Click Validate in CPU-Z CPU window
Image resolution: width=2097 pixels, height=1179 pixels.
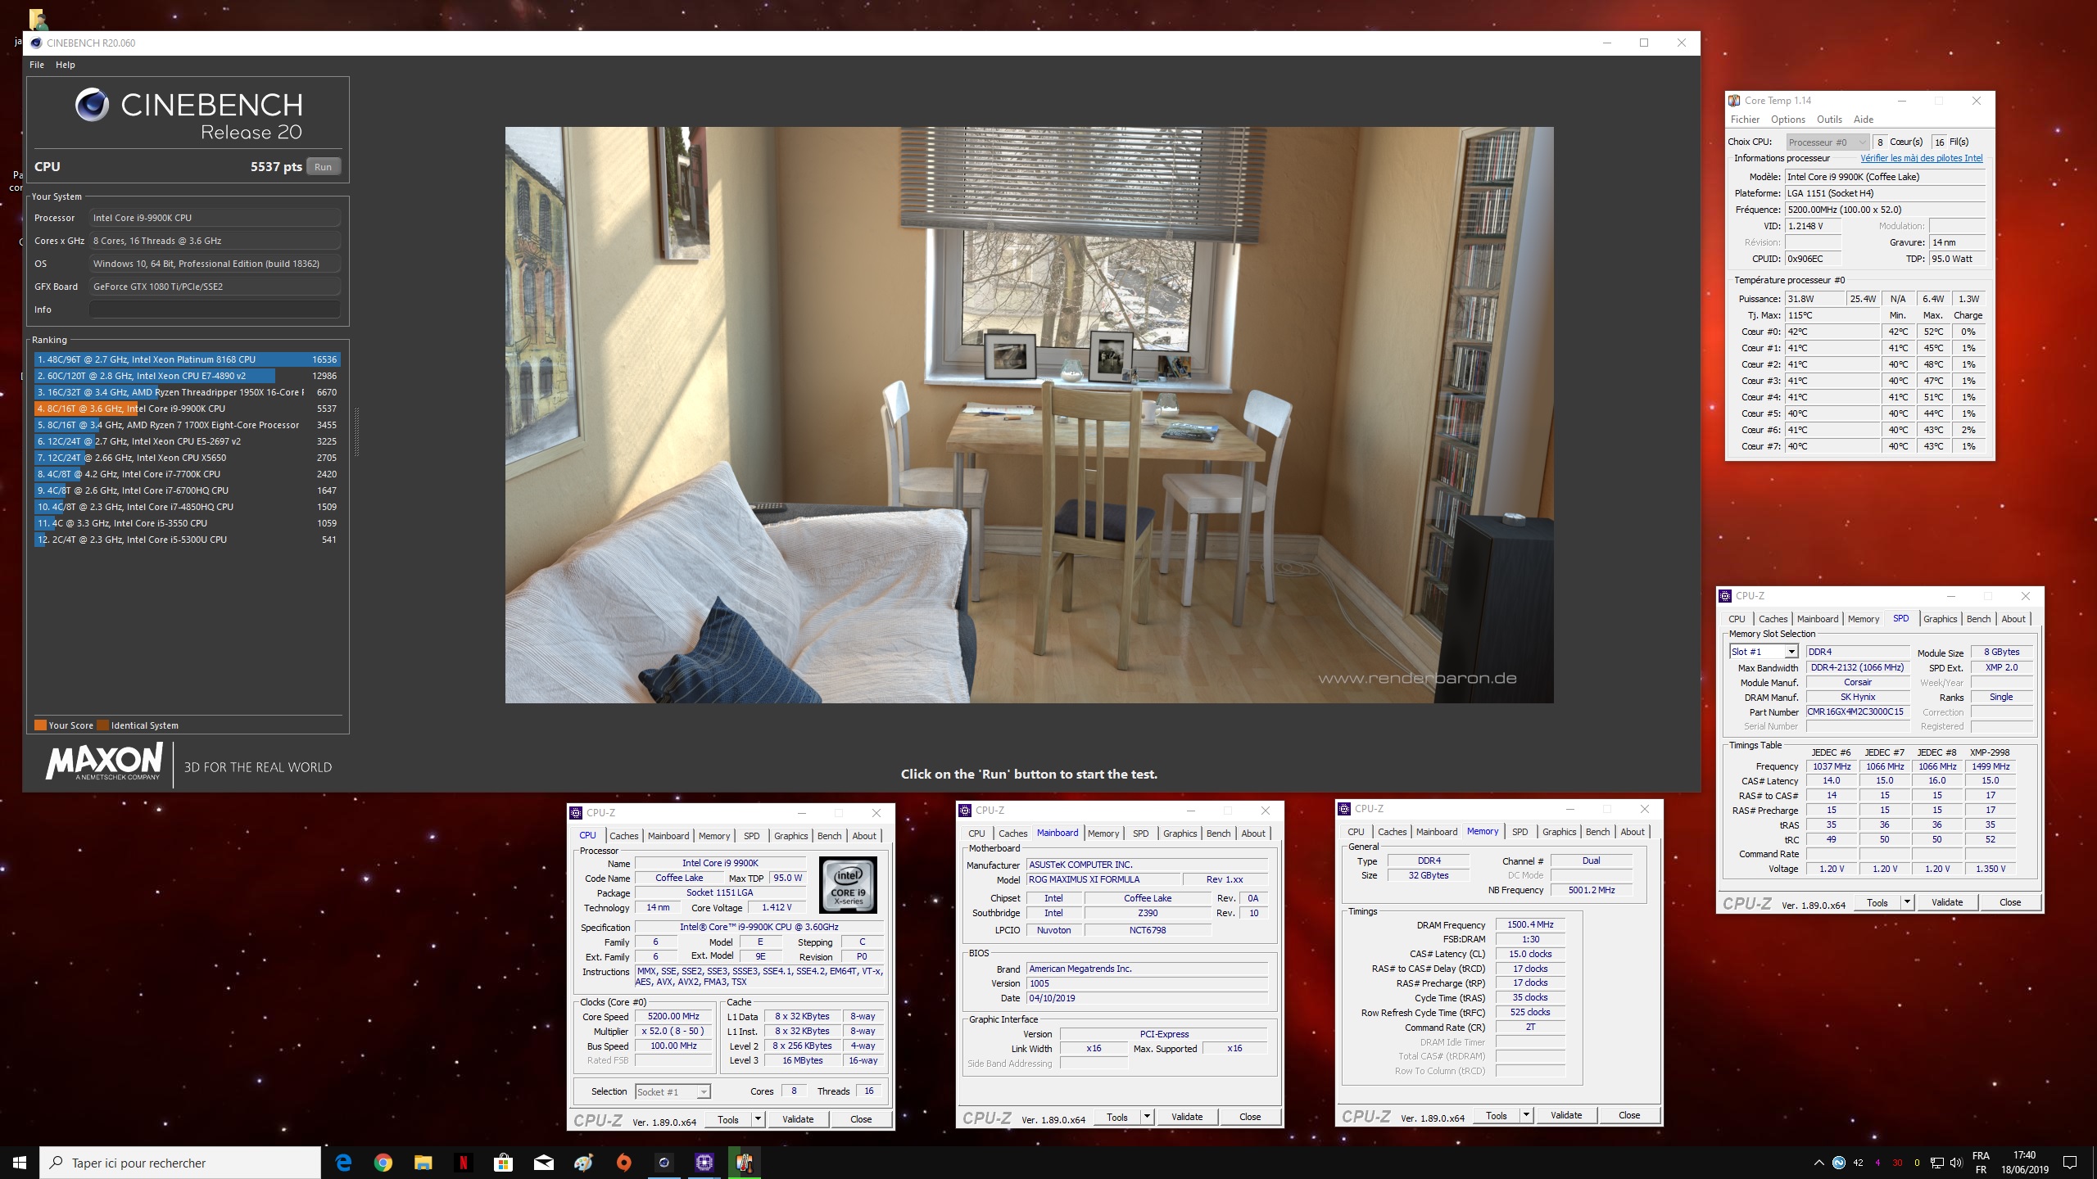pos(798,1119)
